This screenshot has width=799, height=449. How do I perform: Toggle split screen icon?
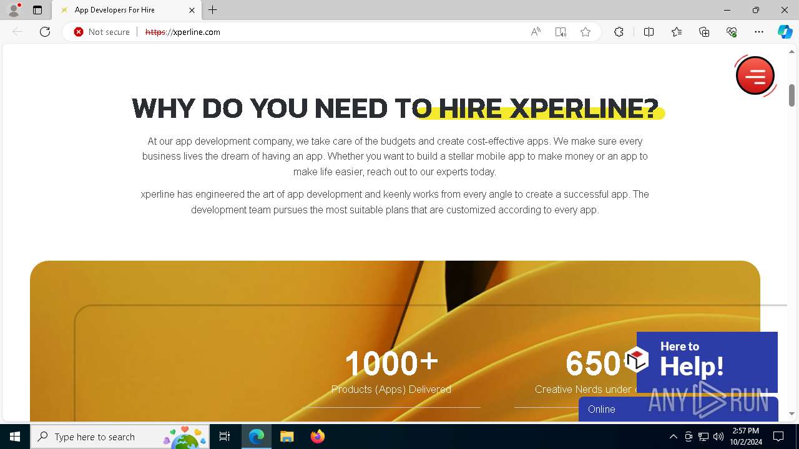(649, 32)
